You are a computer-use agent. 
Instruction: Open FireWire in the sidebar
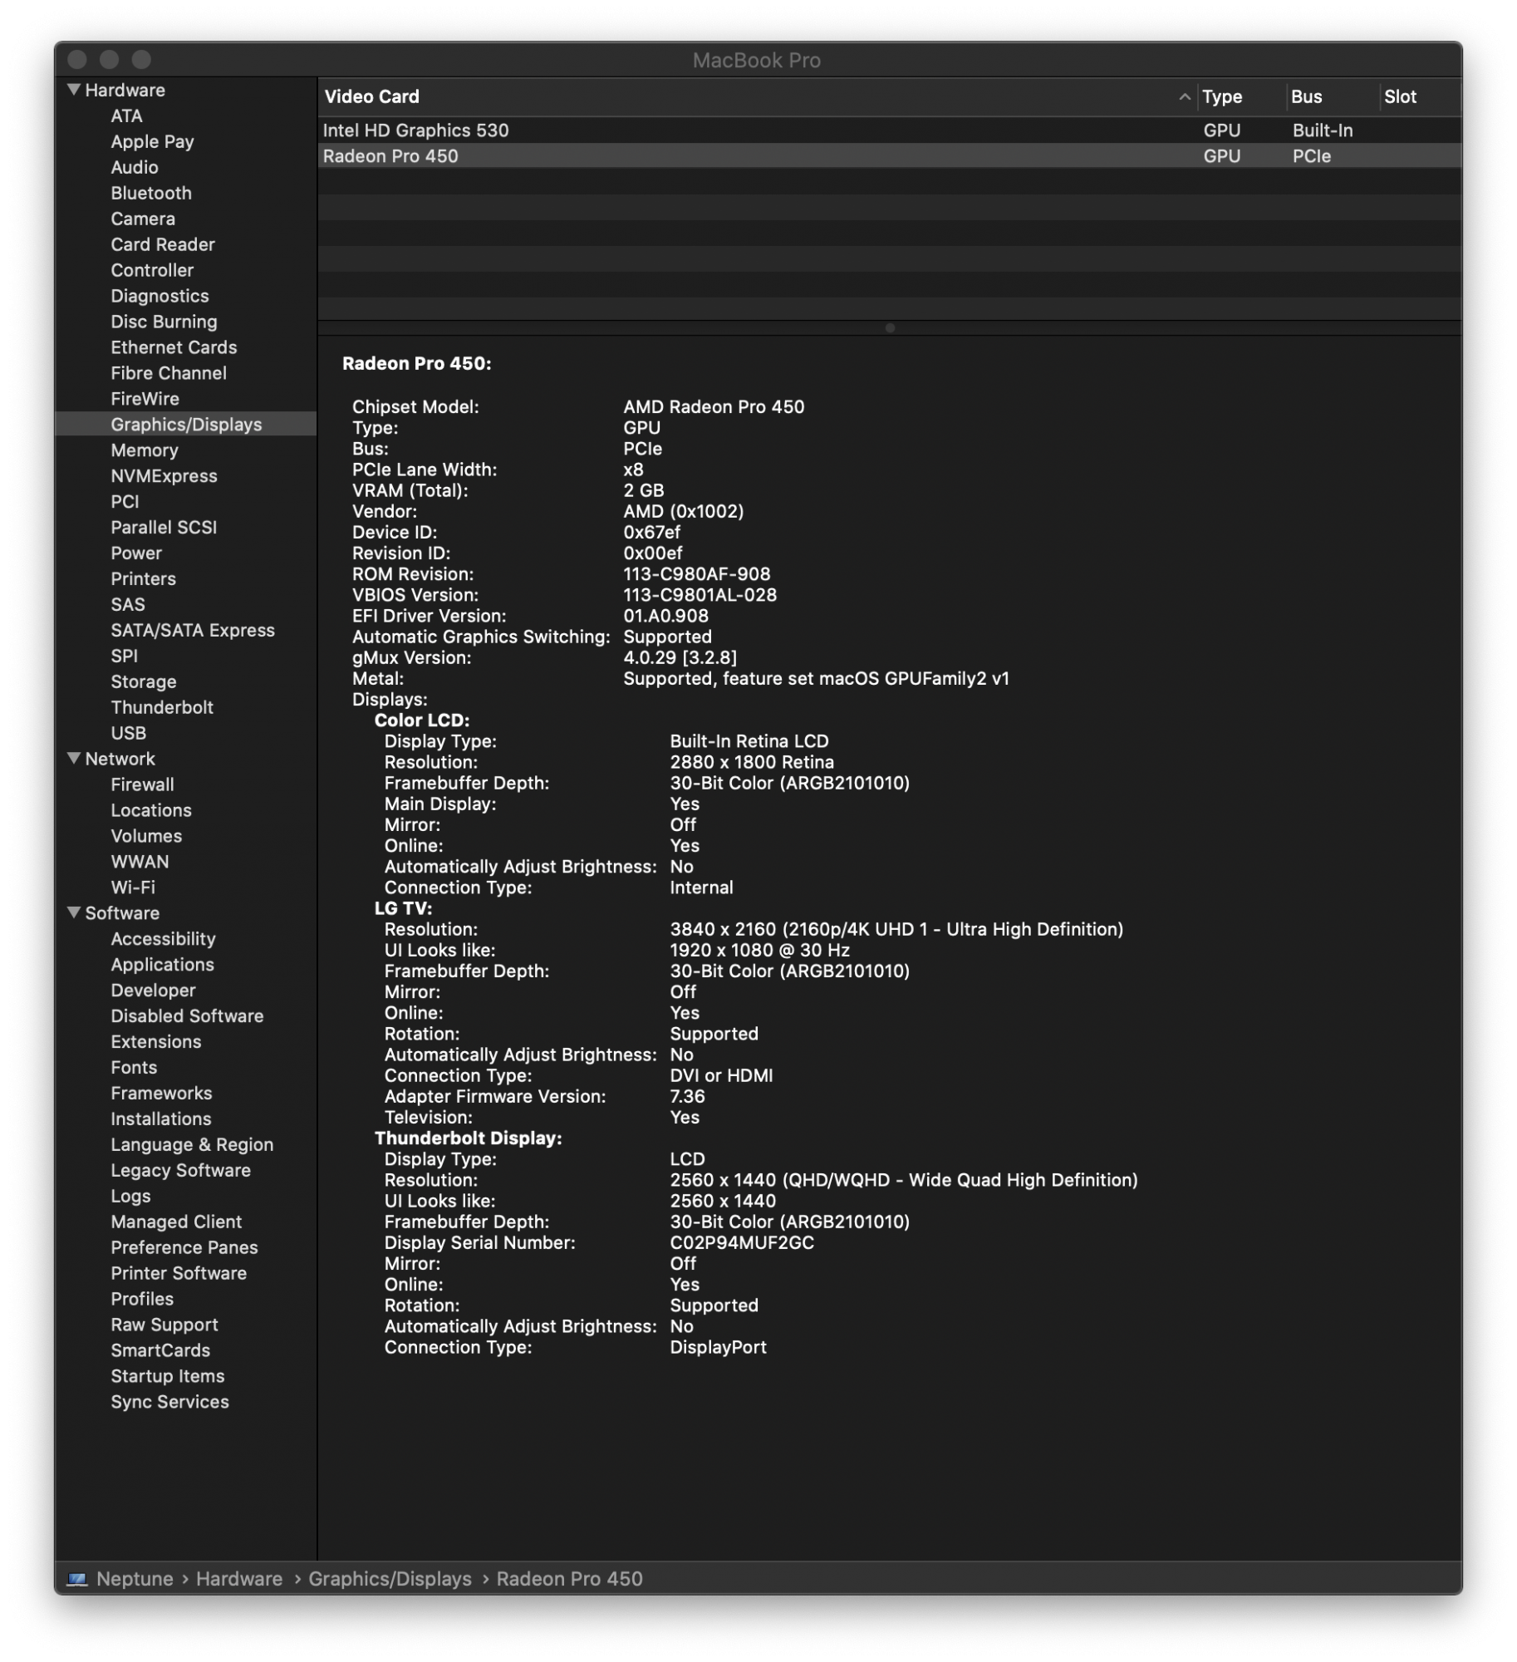(x=145, y=399)
